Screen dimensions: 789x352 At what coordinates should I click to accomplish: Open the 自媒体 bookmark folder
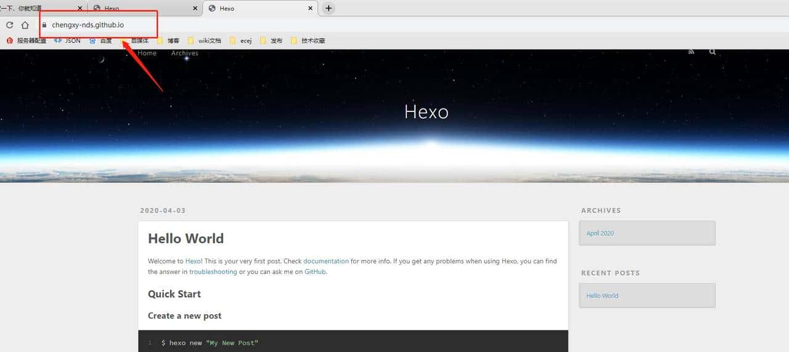tap(135, 41)
